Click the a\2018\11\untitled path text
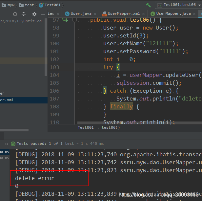This screenshot has height=201, width=202. pyautogui.click(x=21, y=21)
